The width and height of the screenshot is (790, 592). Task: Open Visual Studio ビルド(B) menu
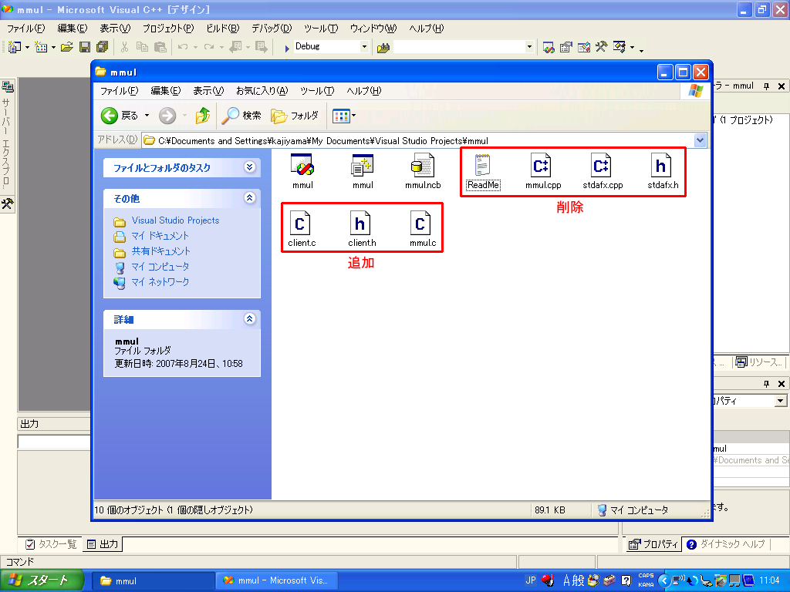click(223, 29)
